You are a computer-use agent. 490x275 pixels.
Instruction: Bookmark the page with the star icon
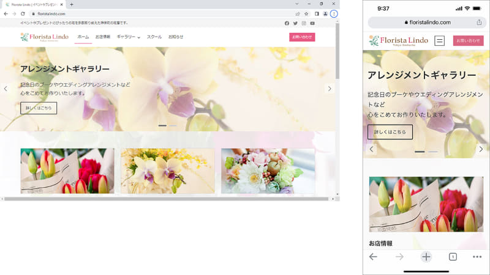pyautogui.click(x=306, y=13)
